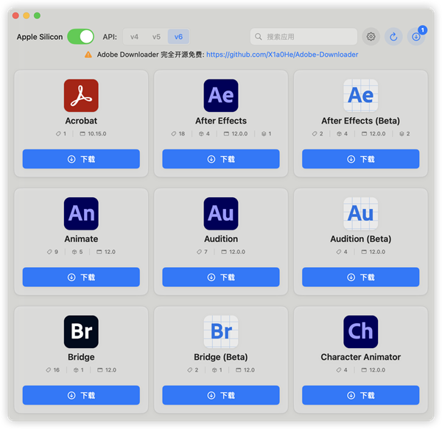Open the Adobe-Downloader GitHub link
The height and width of the screenshot is (429, 442).
tap(282, 54)
